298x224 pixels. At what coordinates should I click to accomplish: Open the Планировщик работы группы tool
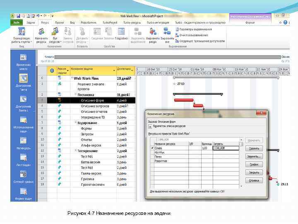(x=22, y=35)
